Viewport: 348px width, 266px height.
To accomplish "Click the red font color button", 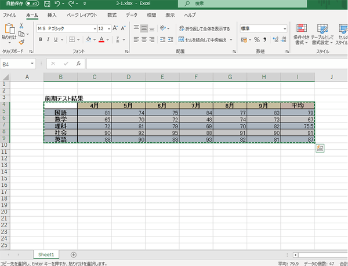I will [x=101, y=40].
